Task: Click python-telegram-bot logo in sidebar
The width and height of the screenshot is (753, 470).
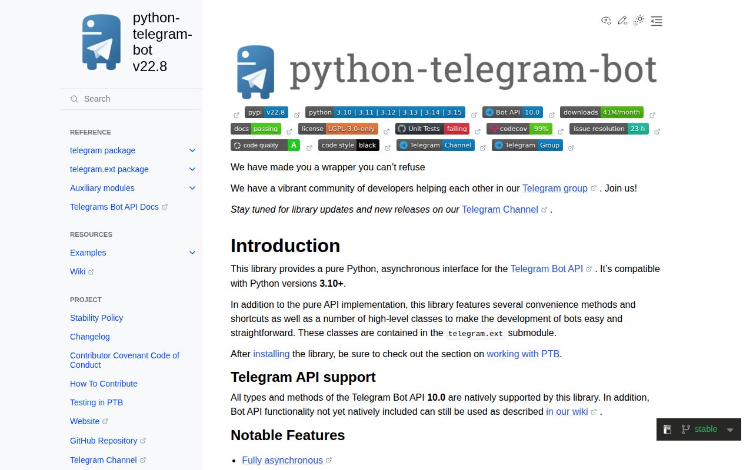Action: pos(101,42)
